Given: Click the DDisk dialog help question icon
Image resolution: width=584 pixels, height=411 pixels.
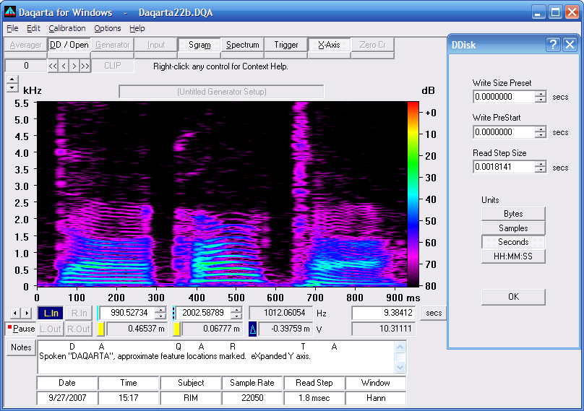Looking at the screenshot, I should tap(553, 45).
